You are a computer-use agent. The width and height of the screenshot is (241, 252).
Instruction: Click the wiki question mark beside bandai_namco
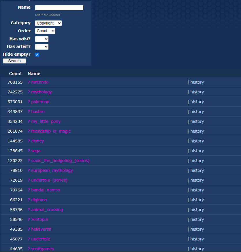coord(29,190)
